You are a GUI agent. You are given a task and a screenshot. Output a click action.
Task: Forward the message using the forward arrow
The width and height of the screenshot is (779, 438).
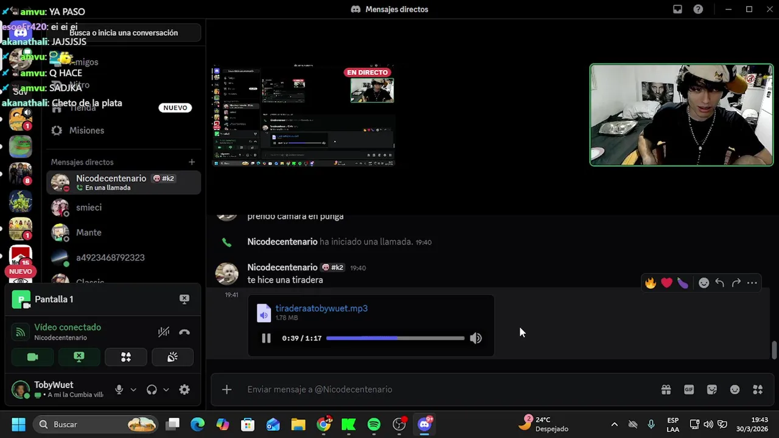[x=736, y=283]
